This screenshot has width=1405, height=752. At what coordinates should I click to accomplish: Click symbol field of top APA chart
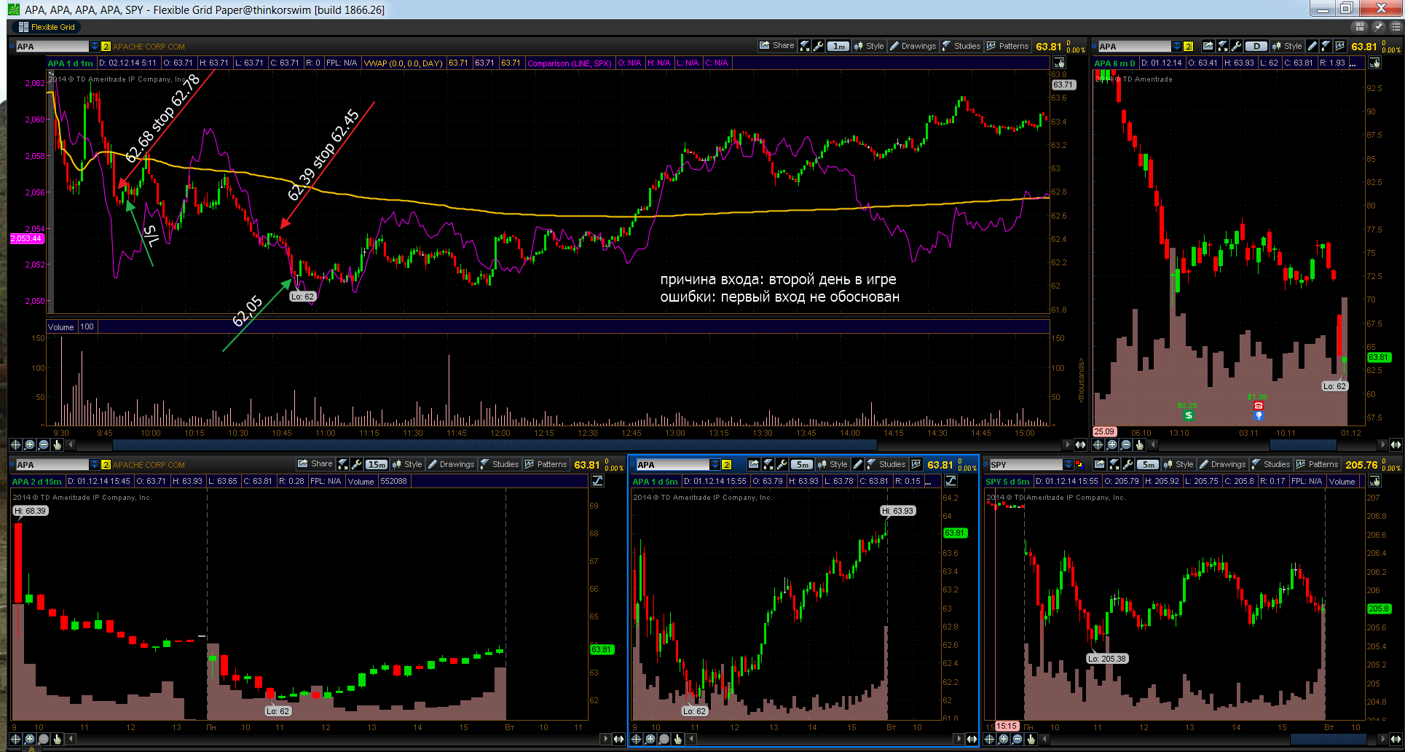52,46
